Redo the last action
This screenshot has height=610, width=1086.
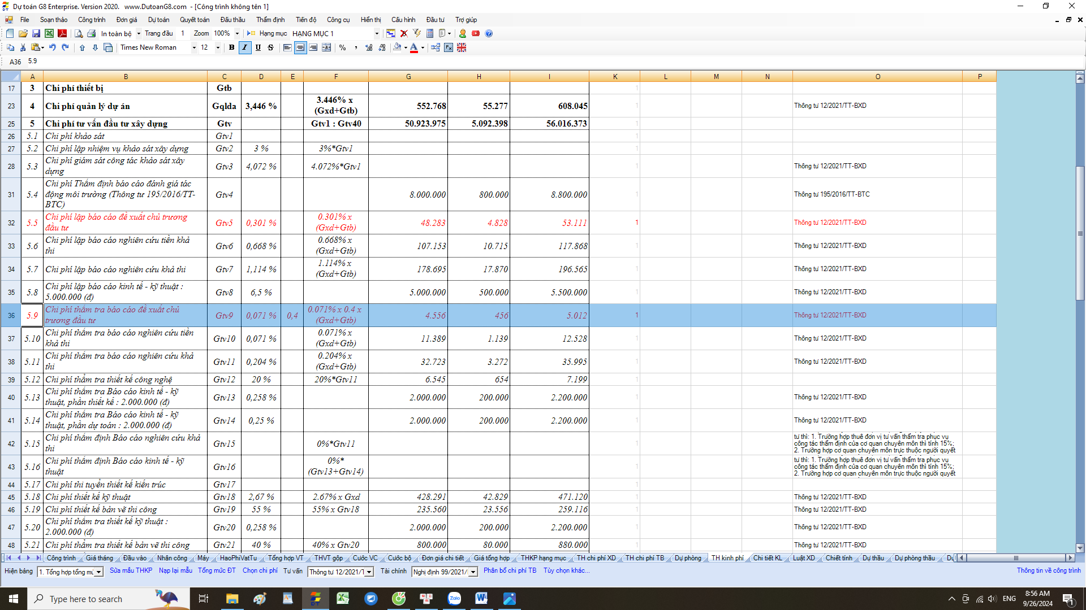click(66, 47)
